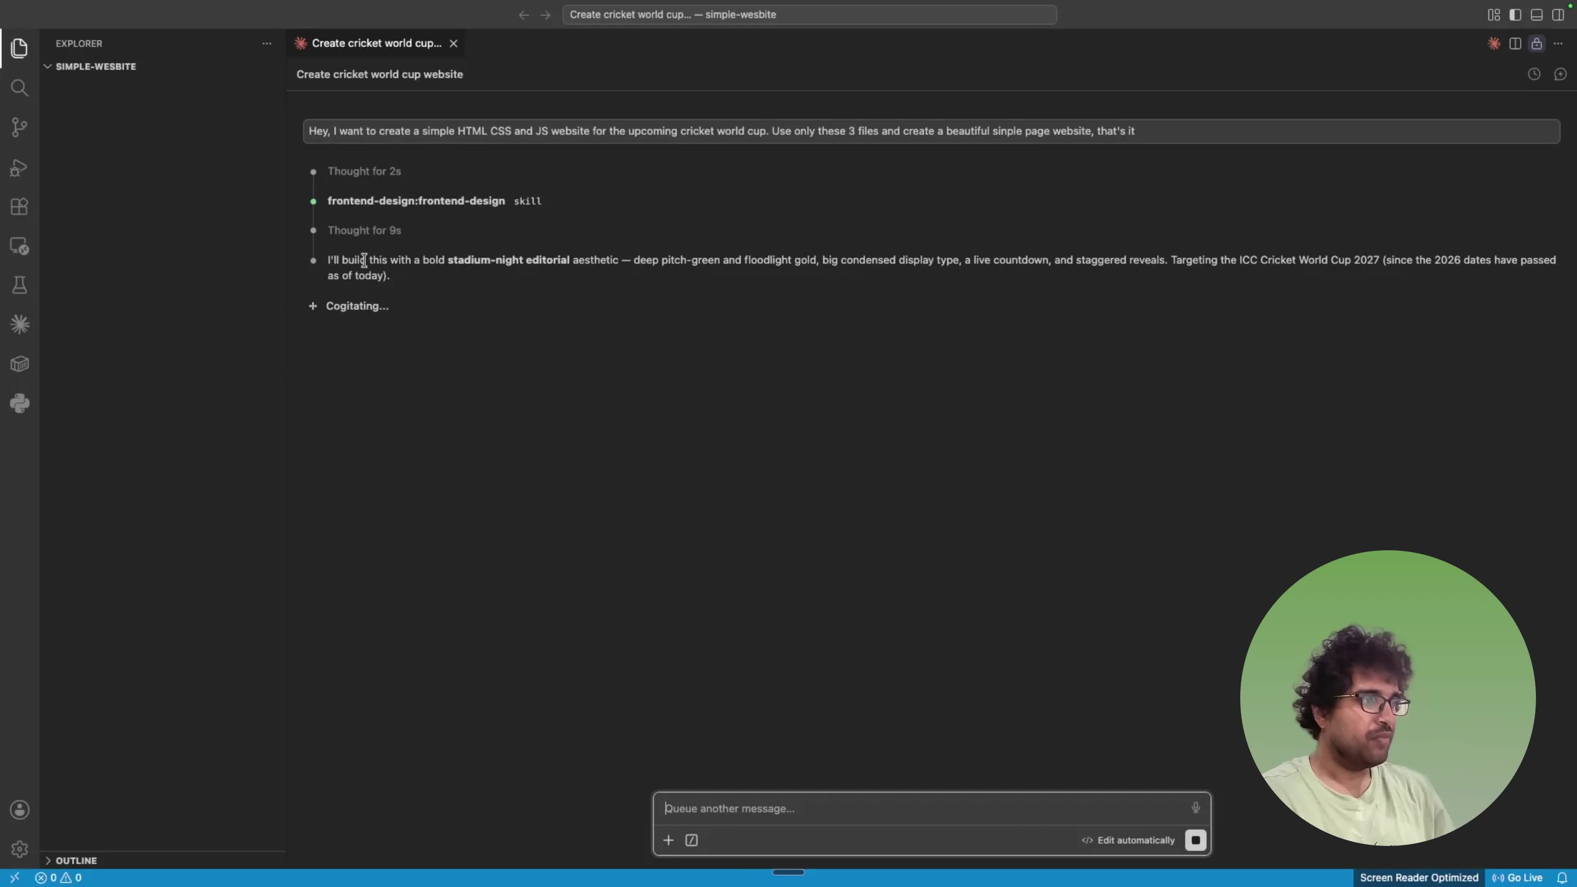Open the Testing flask view
The height and width of the screenshot is (887, 1577).
(19, 285)
